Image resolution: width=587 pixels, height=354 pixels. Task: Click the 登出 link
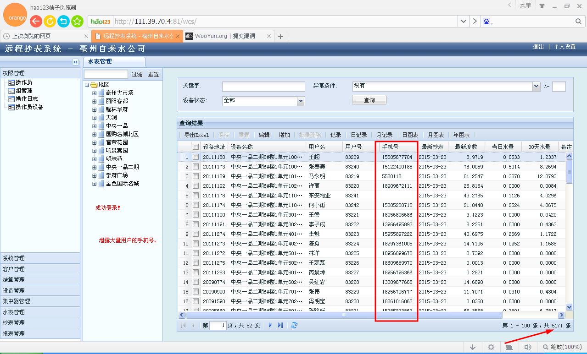coord(538,47)
